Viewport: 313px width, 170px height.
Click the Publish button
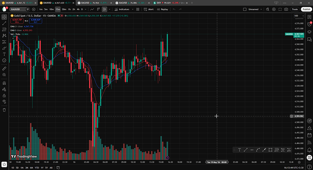pyautogui.click(x=306, y=9)
